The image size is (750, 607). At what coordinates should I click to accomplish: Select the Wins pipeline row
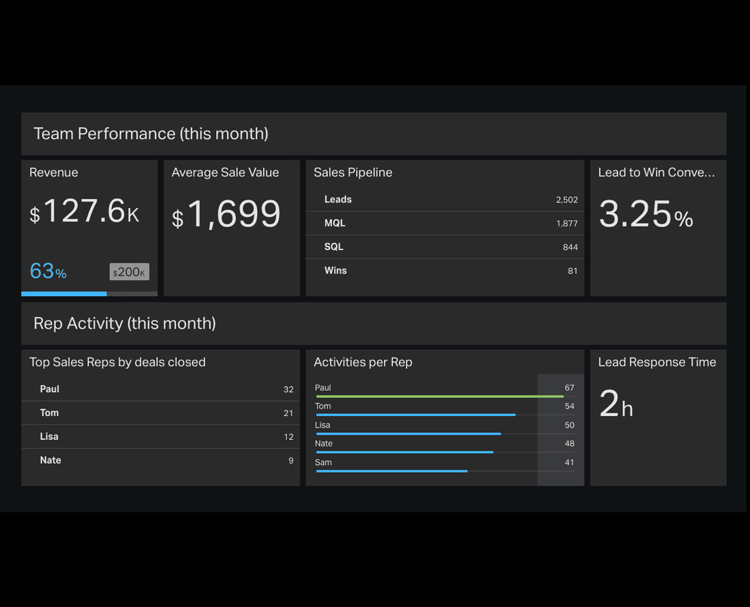point(445,271)
